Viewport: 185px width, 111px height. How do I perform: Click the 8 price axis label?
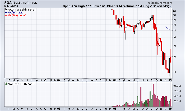coord(175,46)
